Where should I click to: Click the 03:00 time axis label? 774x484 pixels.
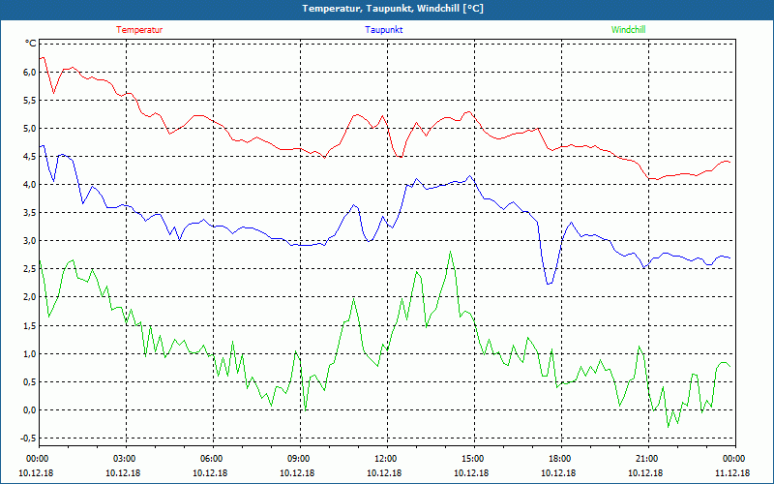124,459
